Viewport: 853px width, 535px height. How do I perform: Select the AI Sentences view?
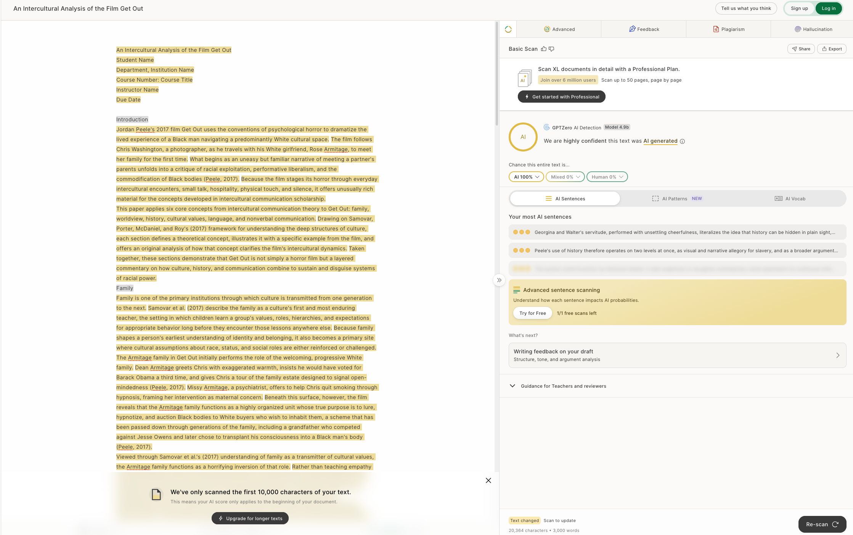point(565,198)
